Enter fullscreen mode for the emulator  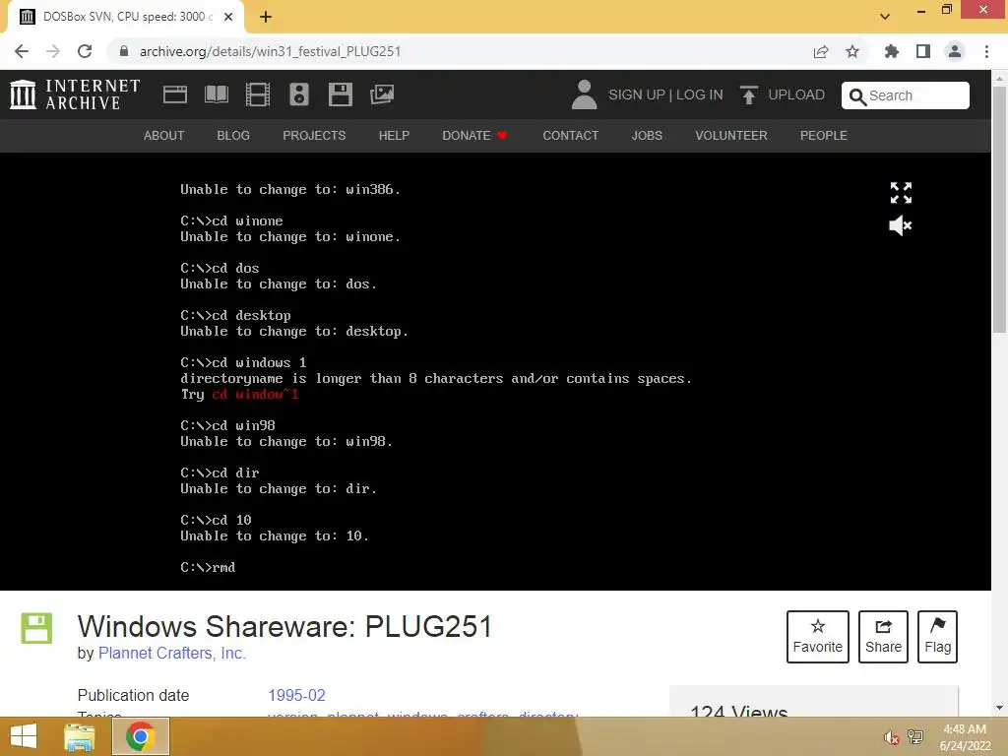901,192
